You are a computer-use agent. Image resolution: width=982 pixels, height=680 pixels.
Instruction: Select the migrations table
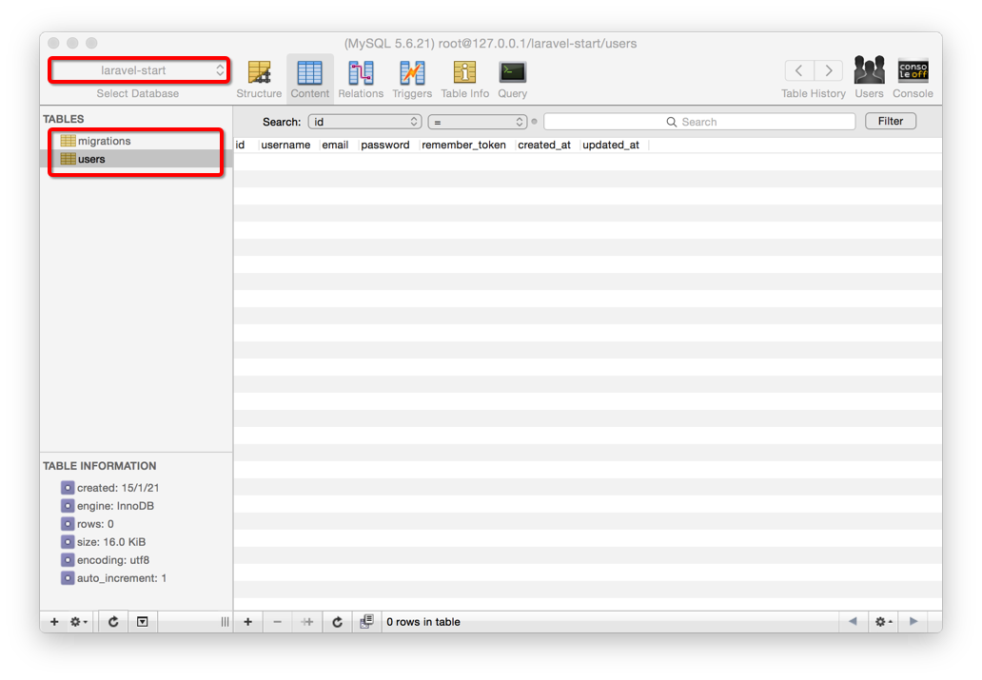pyautogui.click(x=104, y=141)
